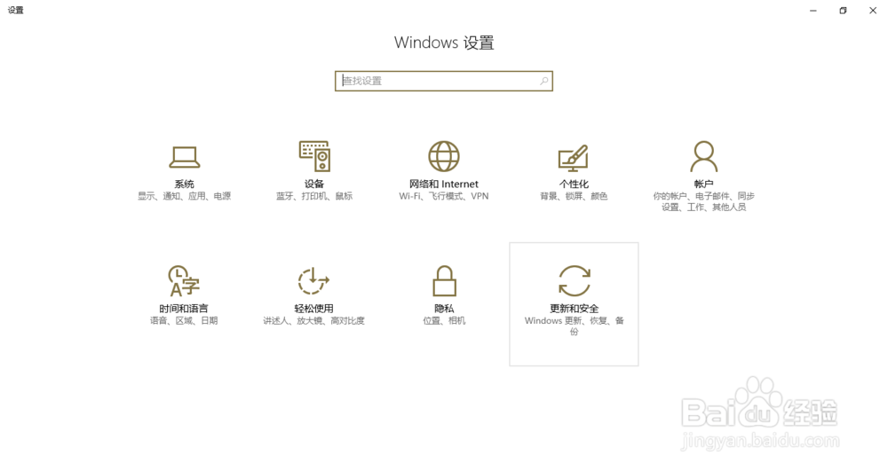This screenshot has width=888, height=471.
Task: Click text 背景、锁屏、颜色
Action: point(574,196)
